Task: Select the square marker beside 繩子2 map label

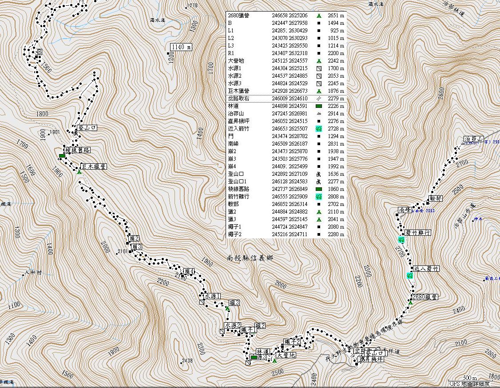Action: [282, 347]
